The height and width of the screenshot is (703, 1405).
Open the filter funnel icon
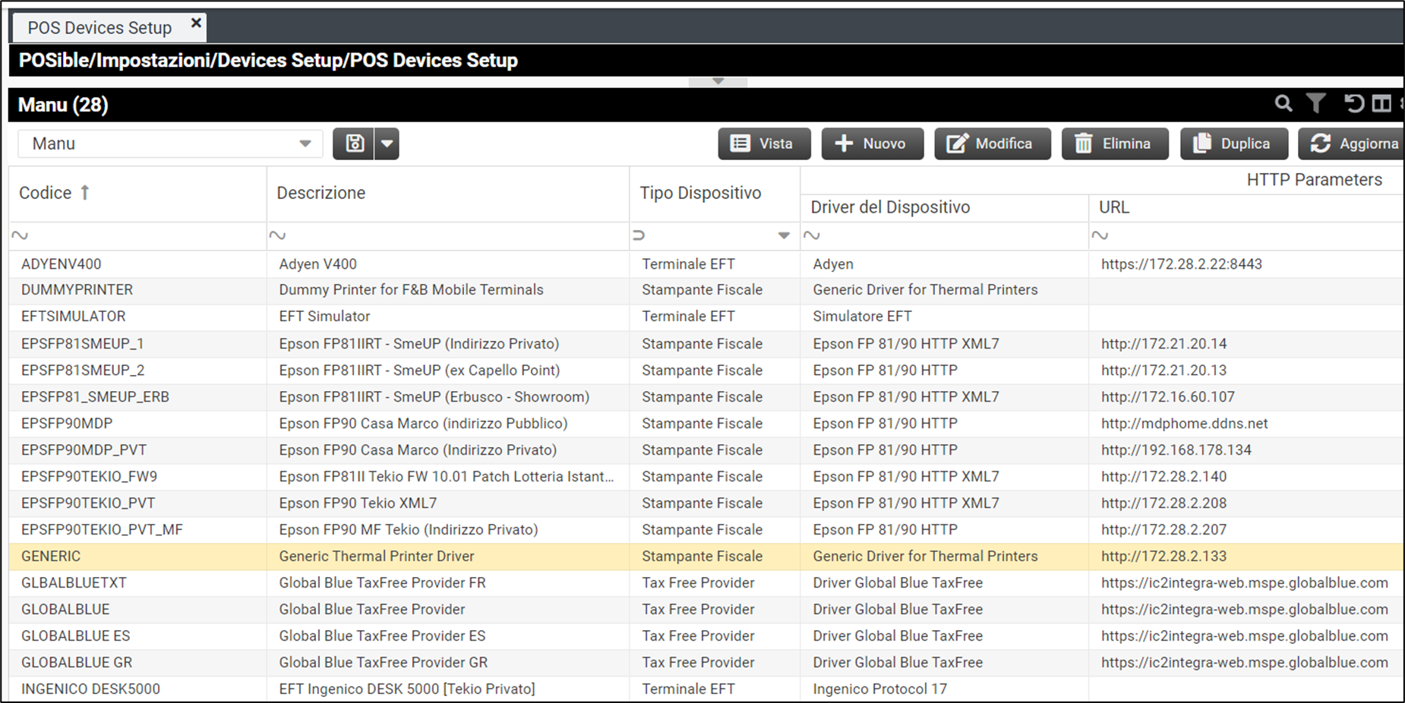point(1315,104)
